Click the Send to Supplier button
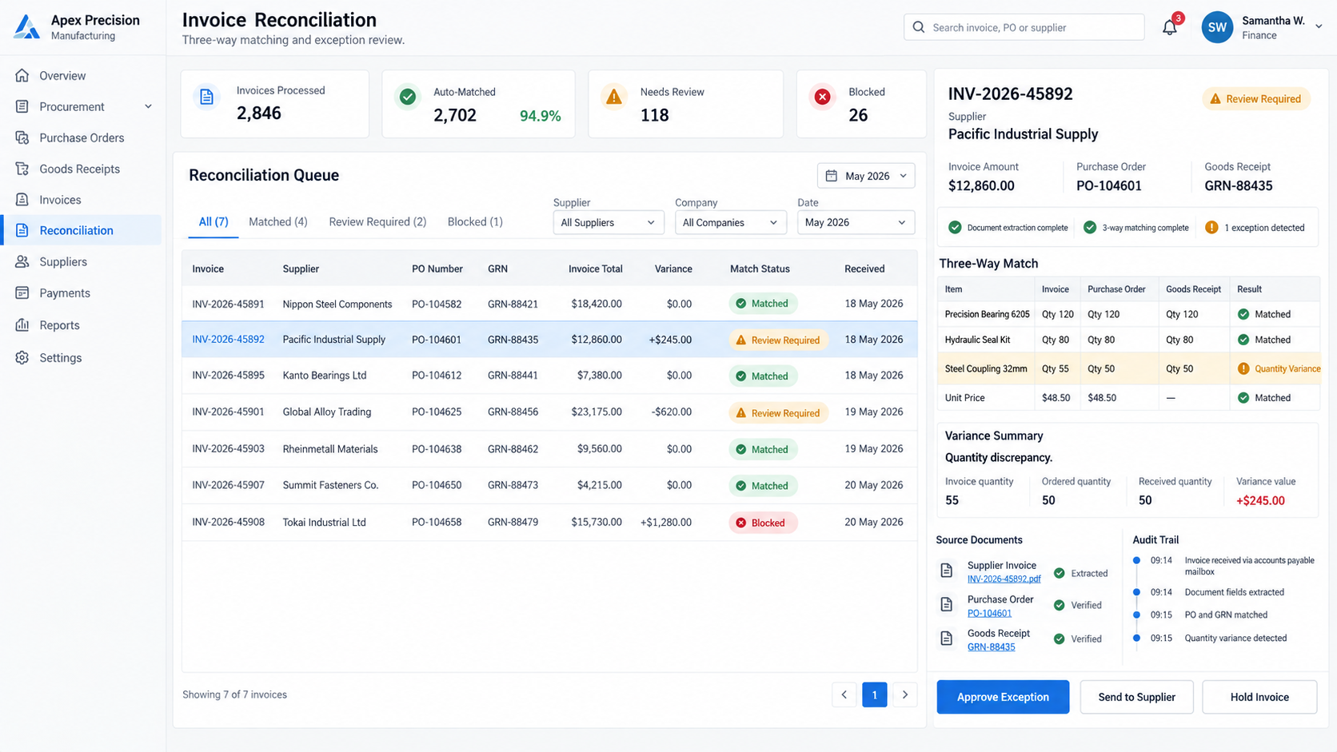Image resolution: width=1337 pixels, height=752 pixels. [1136, 697]
